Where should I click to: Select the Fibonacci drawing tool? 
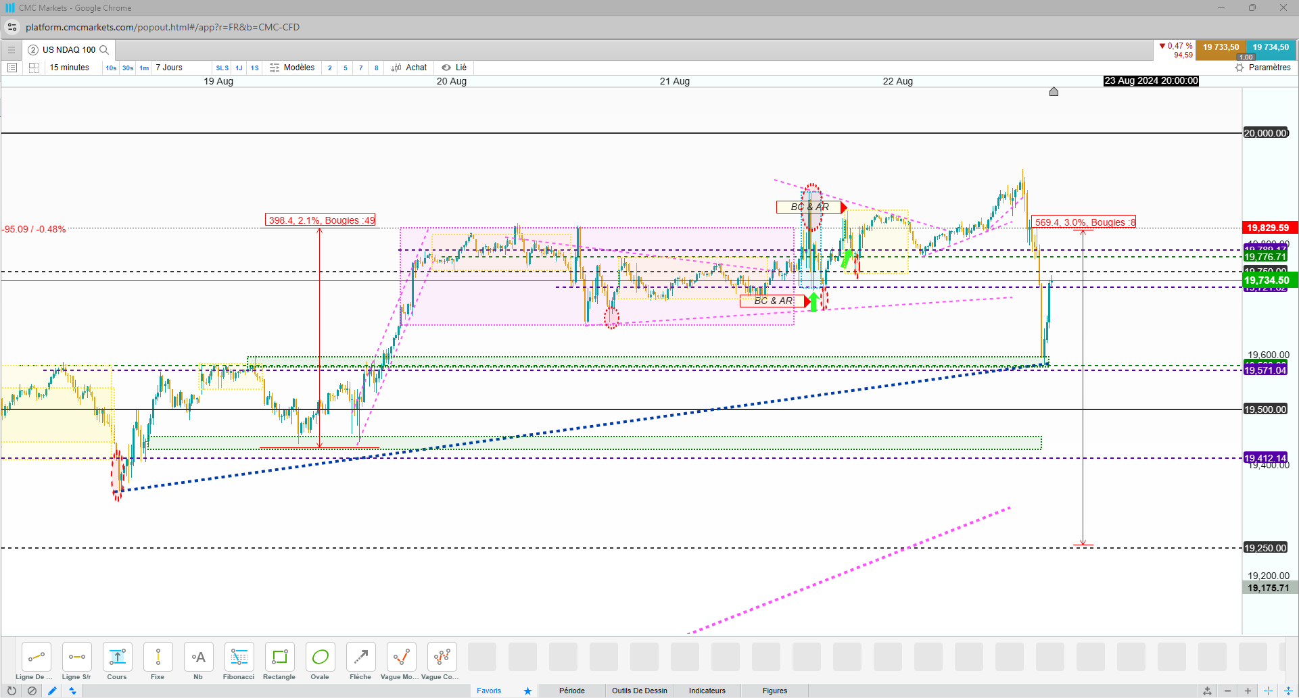click(239, 662)
